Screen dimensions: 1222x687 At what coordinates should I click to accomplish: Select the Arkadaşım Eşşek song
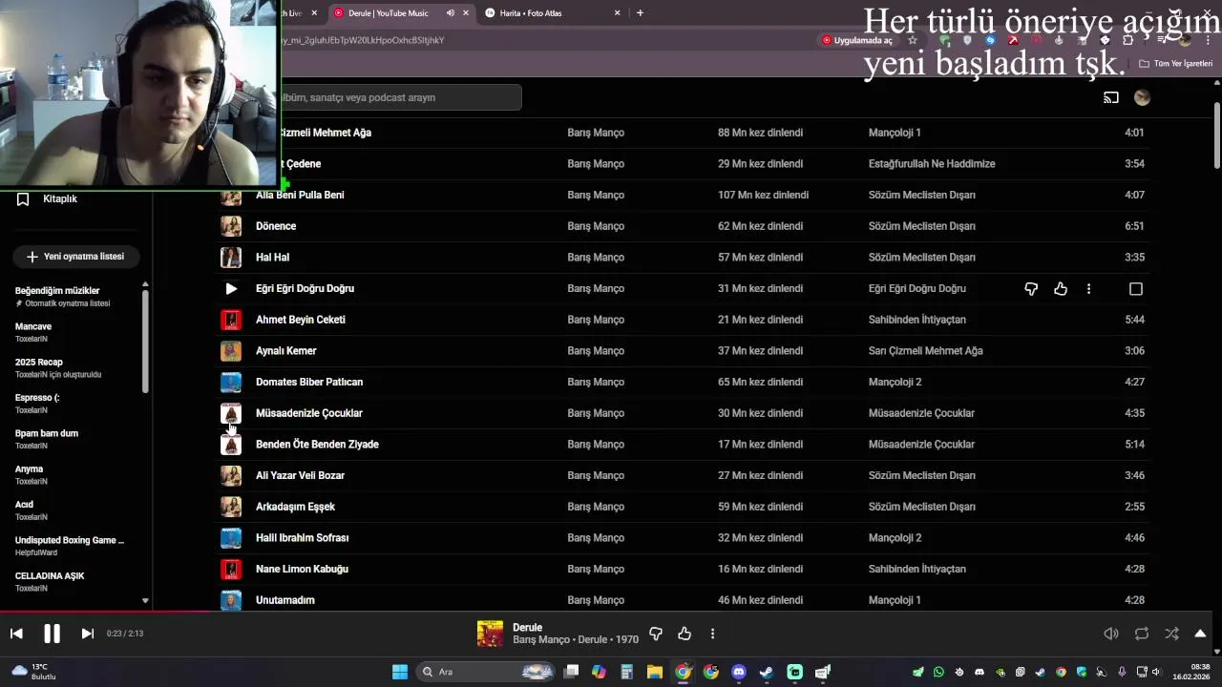click(295, 507)
